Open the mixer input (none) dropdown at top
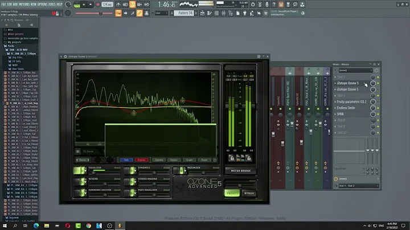410x230 pixels. (x=355, y=70)
